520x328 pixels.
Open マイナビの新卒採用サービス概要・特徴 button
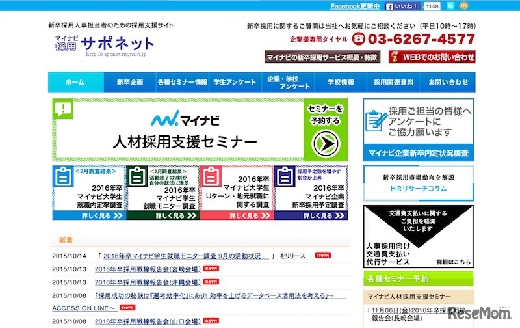tap(322, 57)
